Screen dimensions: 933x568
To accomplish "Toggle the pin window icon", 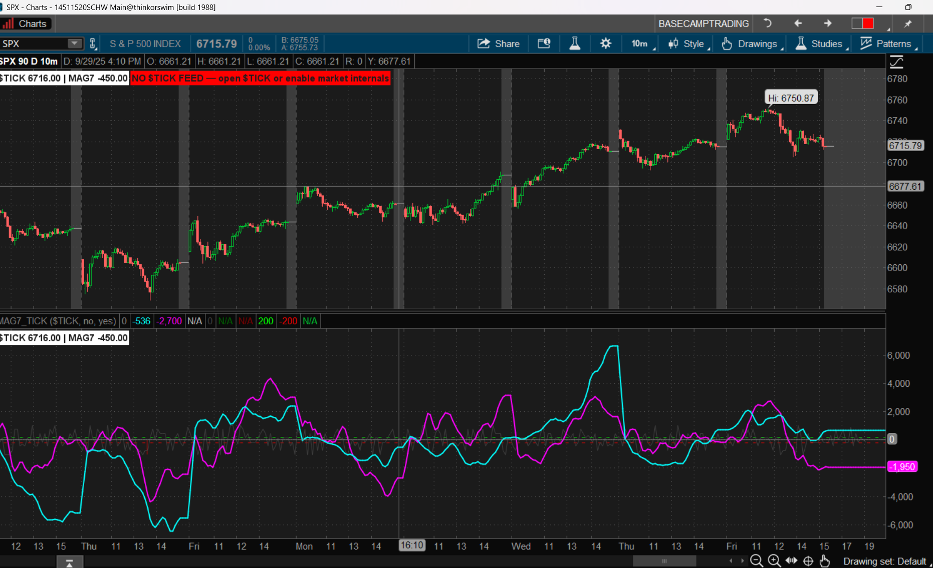I will pos(907,24).
